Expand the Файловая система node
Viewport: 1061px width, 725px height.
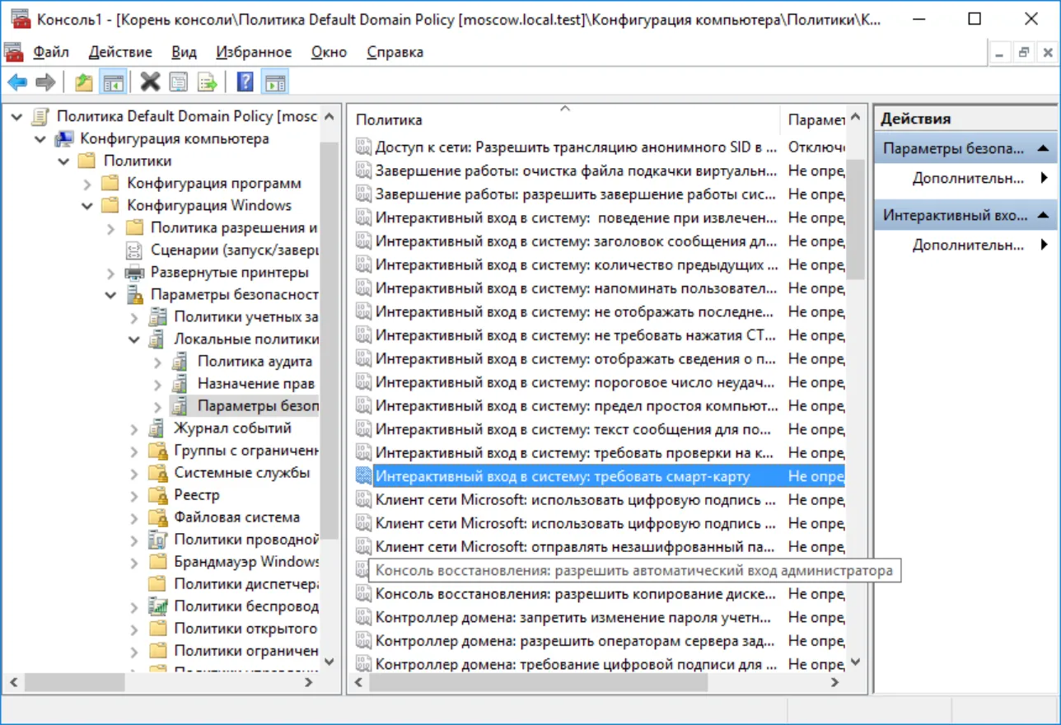point(134,517)
